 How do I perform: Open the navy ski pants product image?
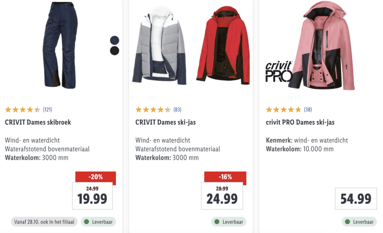coord(60,45)
